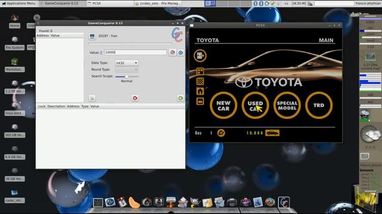The image size is (382, 214).
Task: Click the Address column header in results list
Action: [42, 36]
